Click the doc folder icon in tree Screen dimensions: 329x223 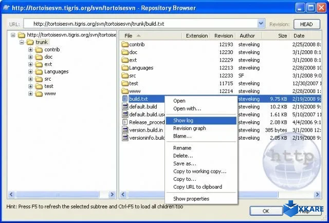click(39, 57)
